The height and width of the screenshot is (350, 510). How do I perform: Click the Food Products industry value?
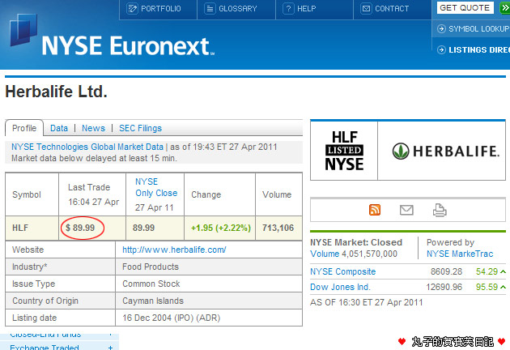coord(151,267)
